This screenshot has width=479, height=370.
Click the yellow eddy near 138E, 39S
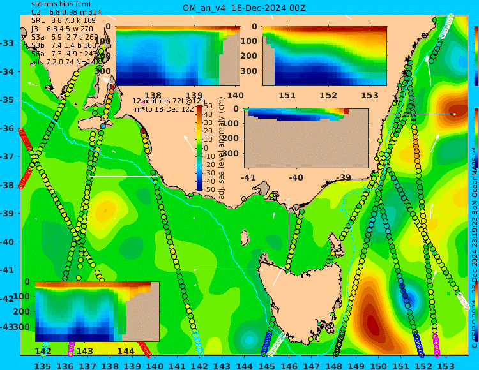click(105, 211)
